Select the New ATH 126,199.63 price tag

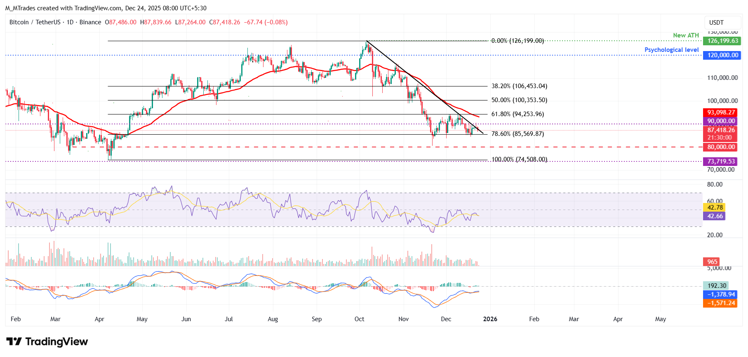pos(722,41)
